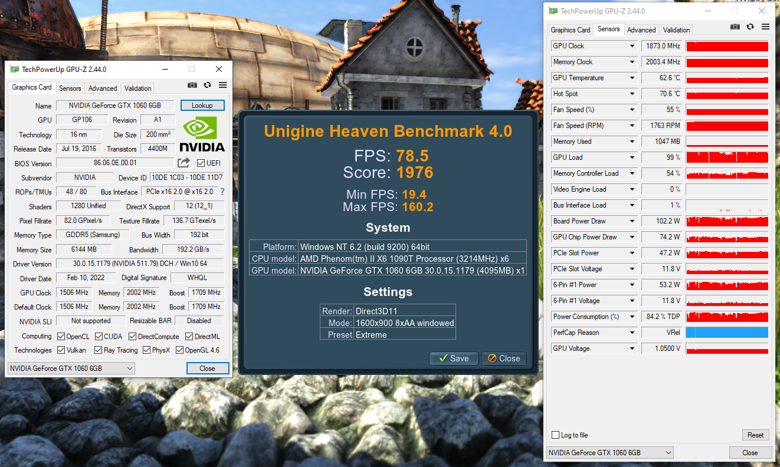
Task: Click the Memory Controller Load sensor graph
Action: click(727, 173)
